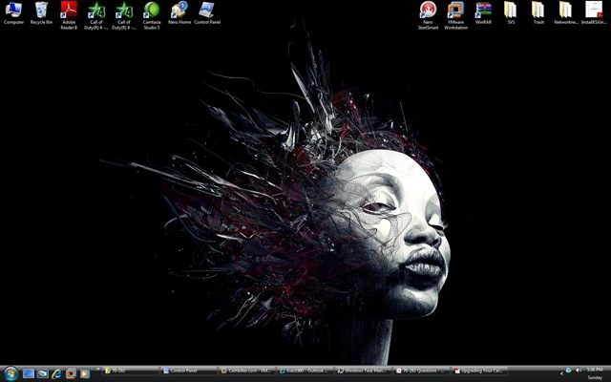The height and width of the screenshot is (382, 611).
Task: Expand the quick launch overflow chevron
Action: click(x=97, y=370)
